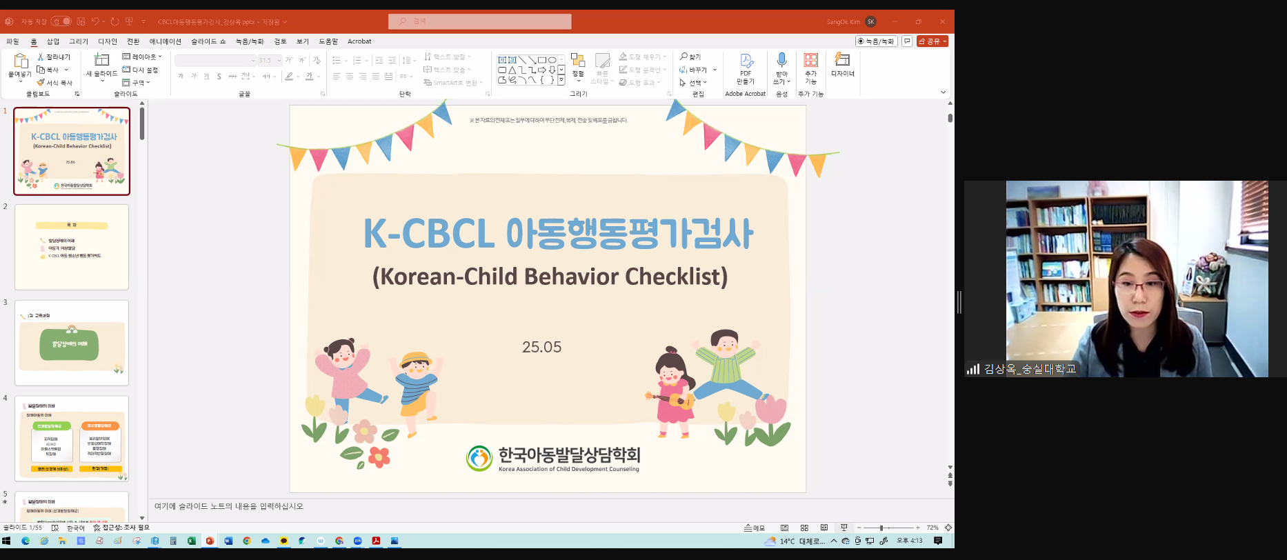Screen dimensions: 1287x560
Task: Select slide 2 thumbnail with 목차
Action: [72, 247]
